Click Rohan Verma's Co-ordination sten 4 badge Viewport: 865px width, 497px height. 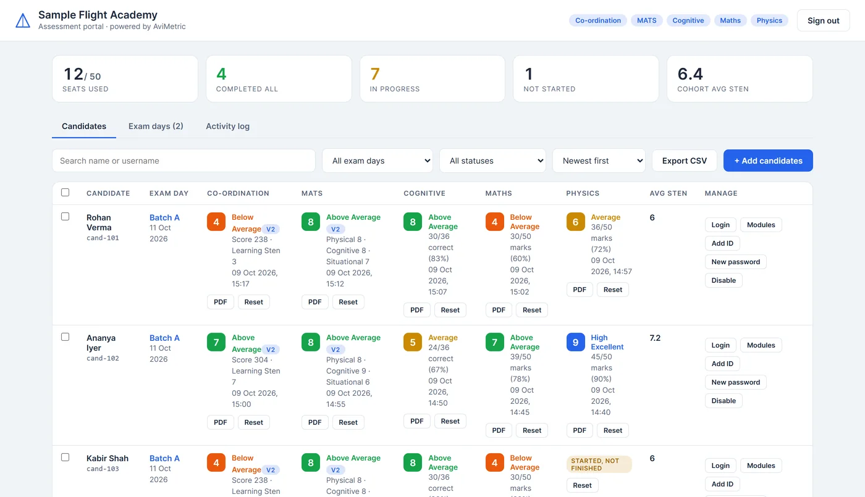216,222
